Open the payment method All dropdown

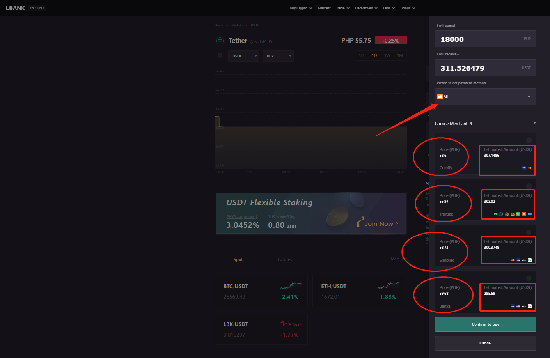pyautogui.click(x=486, y=97)
